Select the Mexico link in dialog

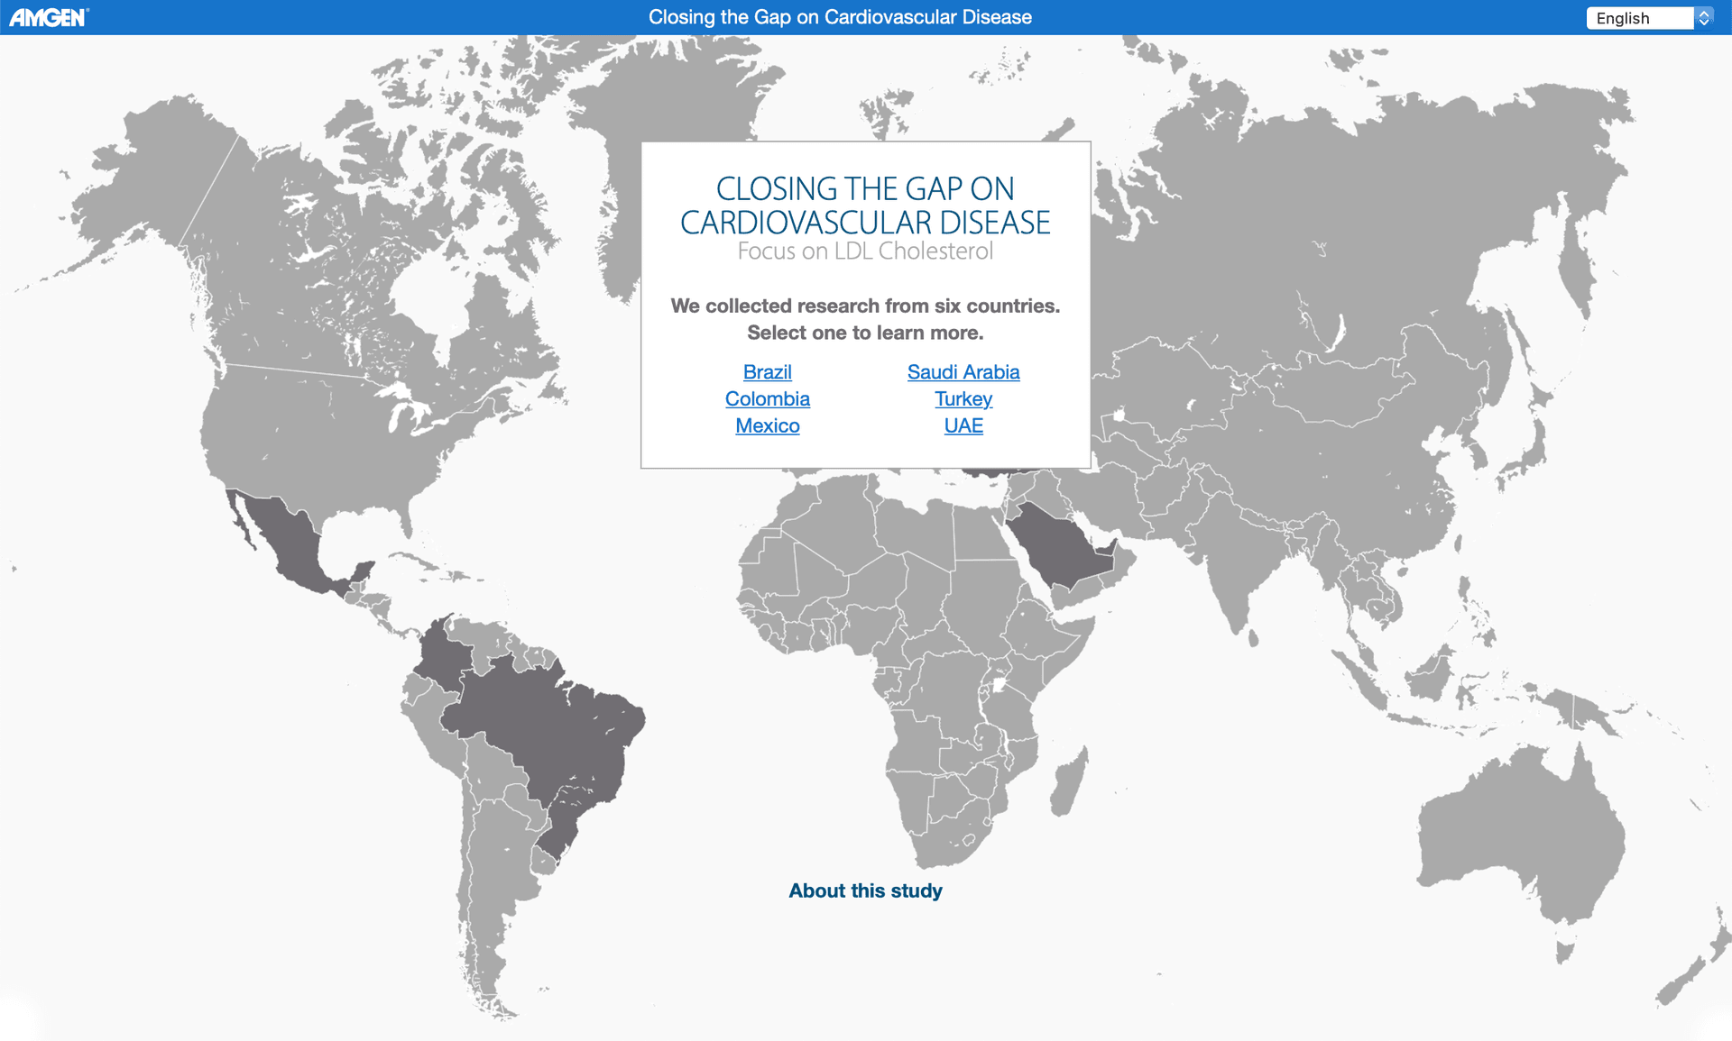pos(767,426)
